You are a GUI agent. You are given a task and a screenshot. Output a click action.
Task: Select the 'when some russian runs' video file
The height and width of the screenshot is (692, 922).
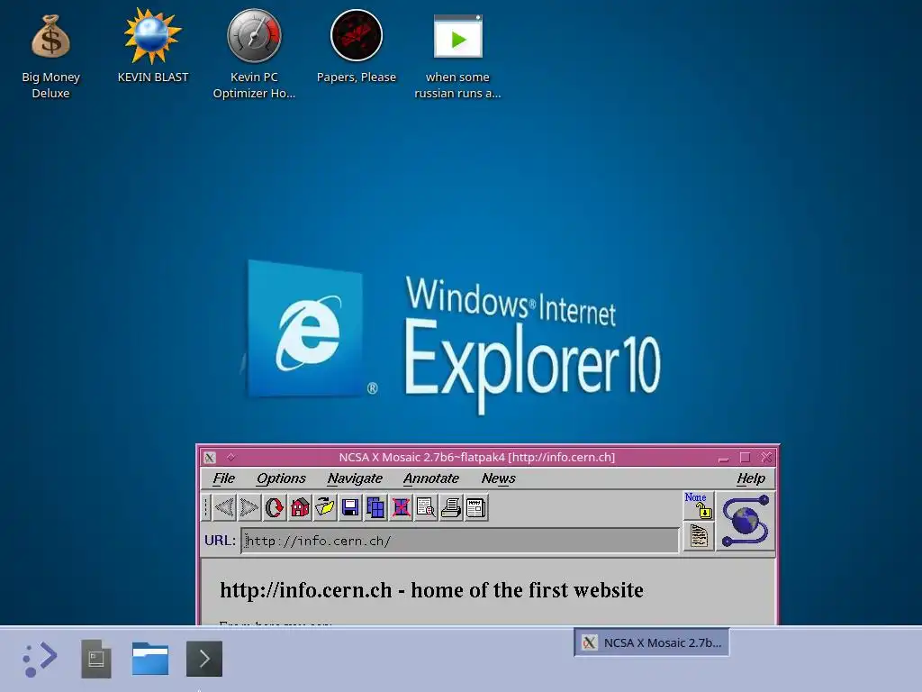[x=457, y=57]
